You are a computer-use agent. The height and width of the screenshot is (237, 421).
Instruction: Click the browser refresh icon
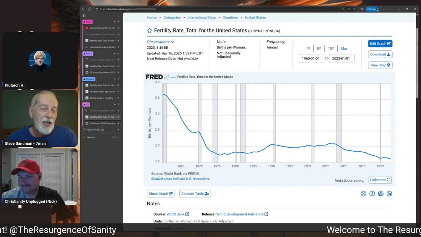pos(90,9)
